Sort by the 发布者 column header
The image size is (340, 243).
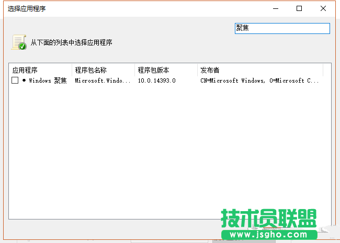(260, 70)
